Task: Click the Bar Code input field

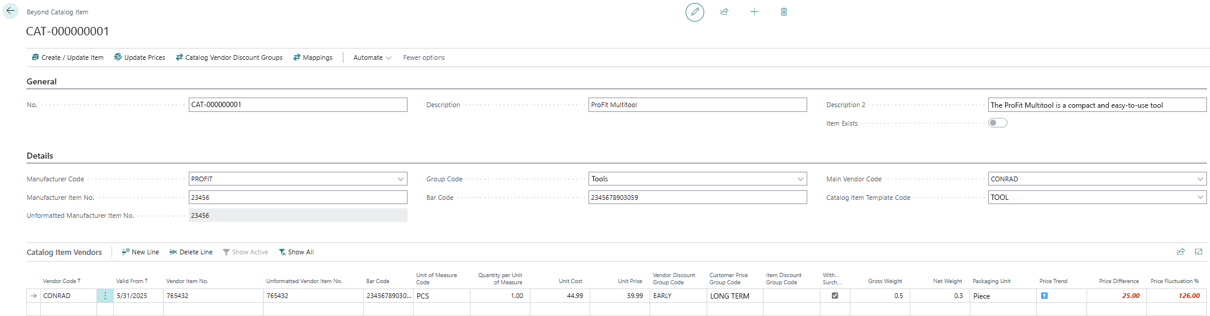Action: pyautogui.click(x=697, y=197)
